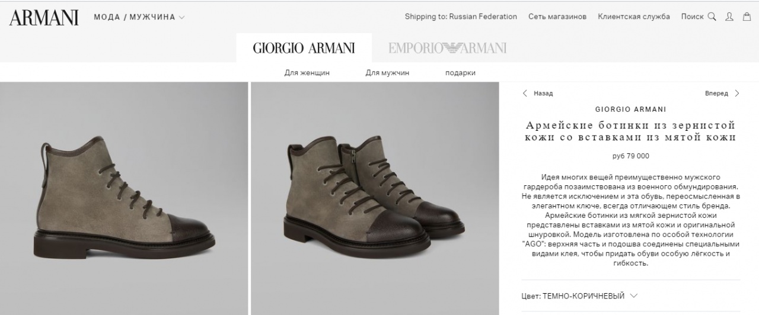Switch to the Emporio Armani tab
This screenshot has height=315, width=759.
click(x=448, y=48)
